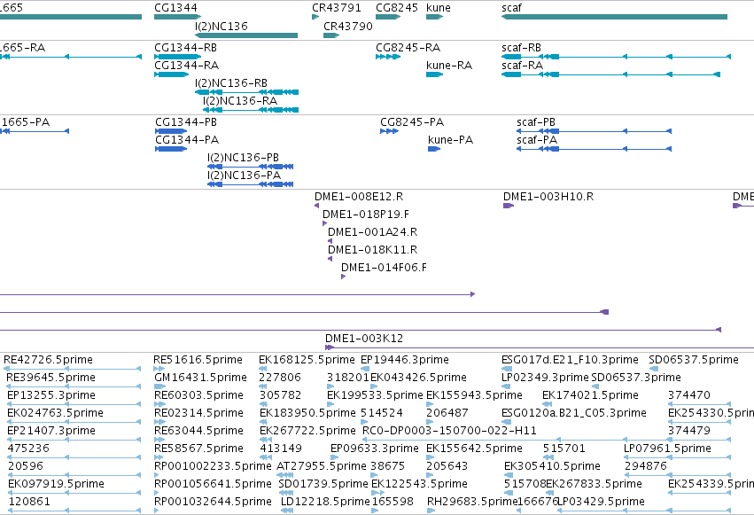Click the 374470 alignment label
Screen dimensions: 754x515
[689, 395]
